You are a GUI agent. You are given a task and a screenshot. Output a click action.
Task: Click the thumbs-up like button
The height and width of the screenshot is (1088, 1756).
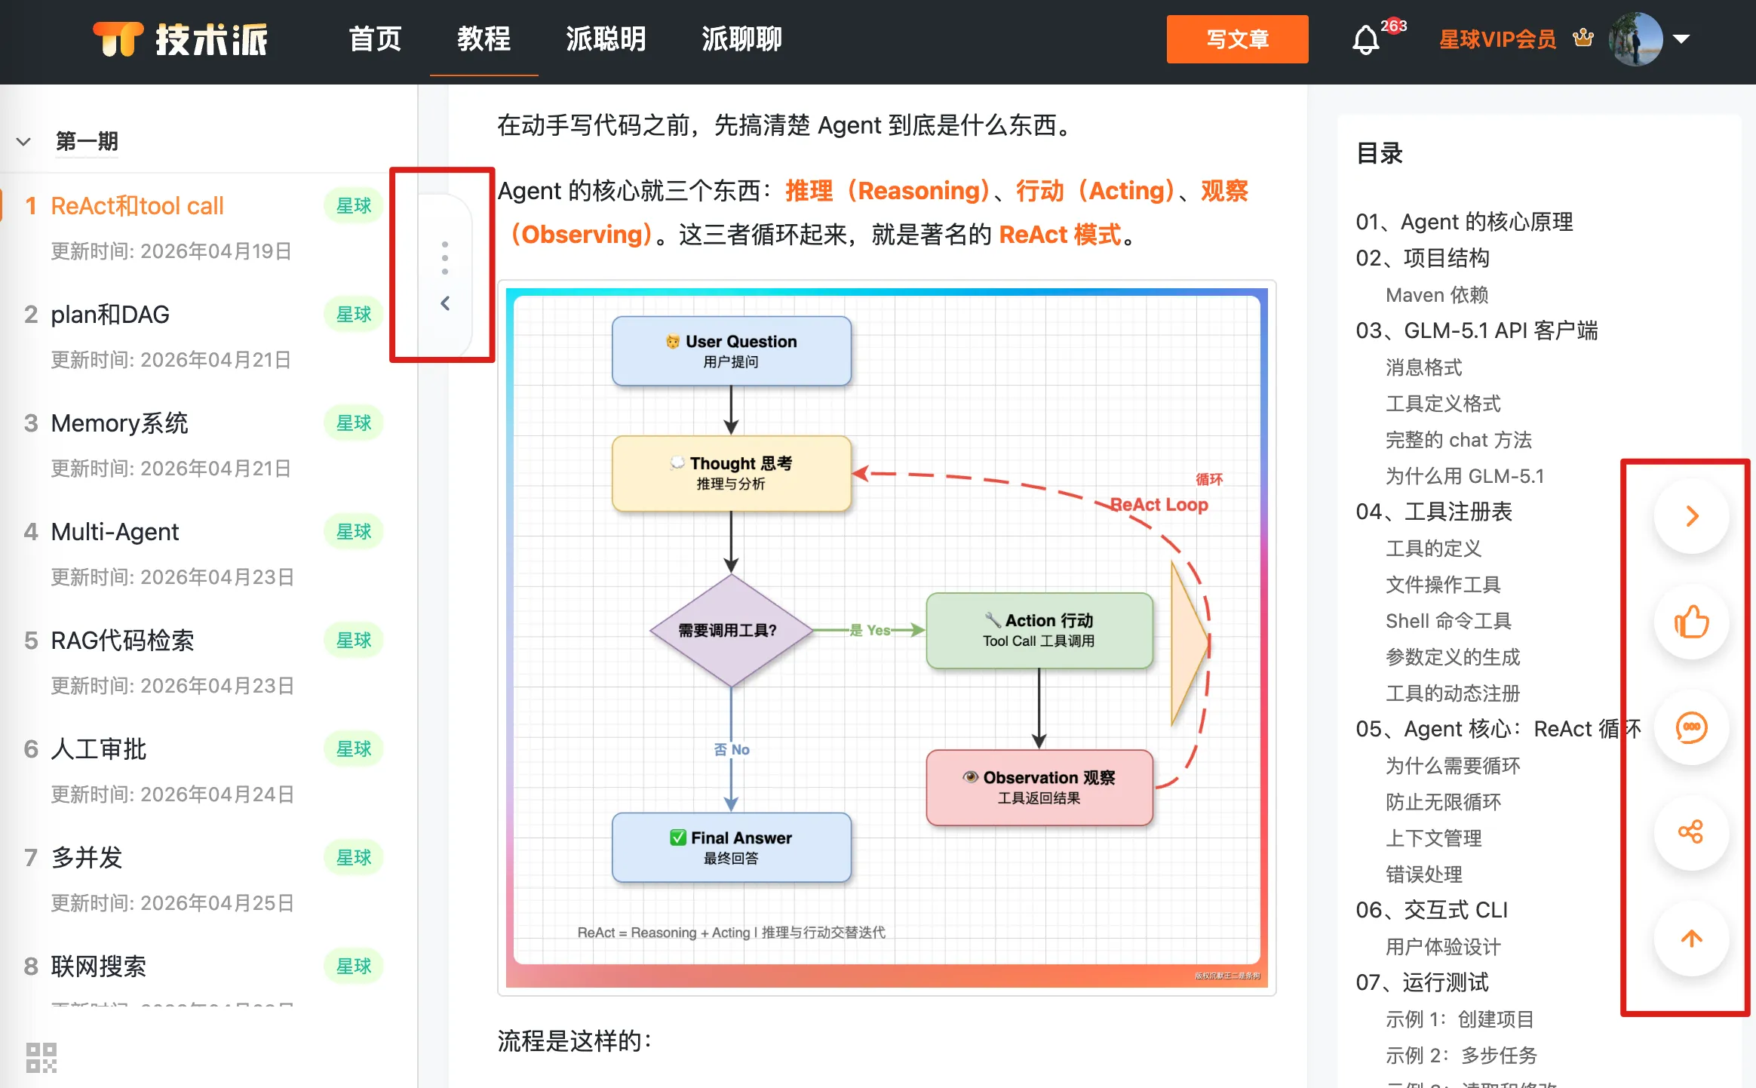pyautogui.click(x=1692, y=622)
